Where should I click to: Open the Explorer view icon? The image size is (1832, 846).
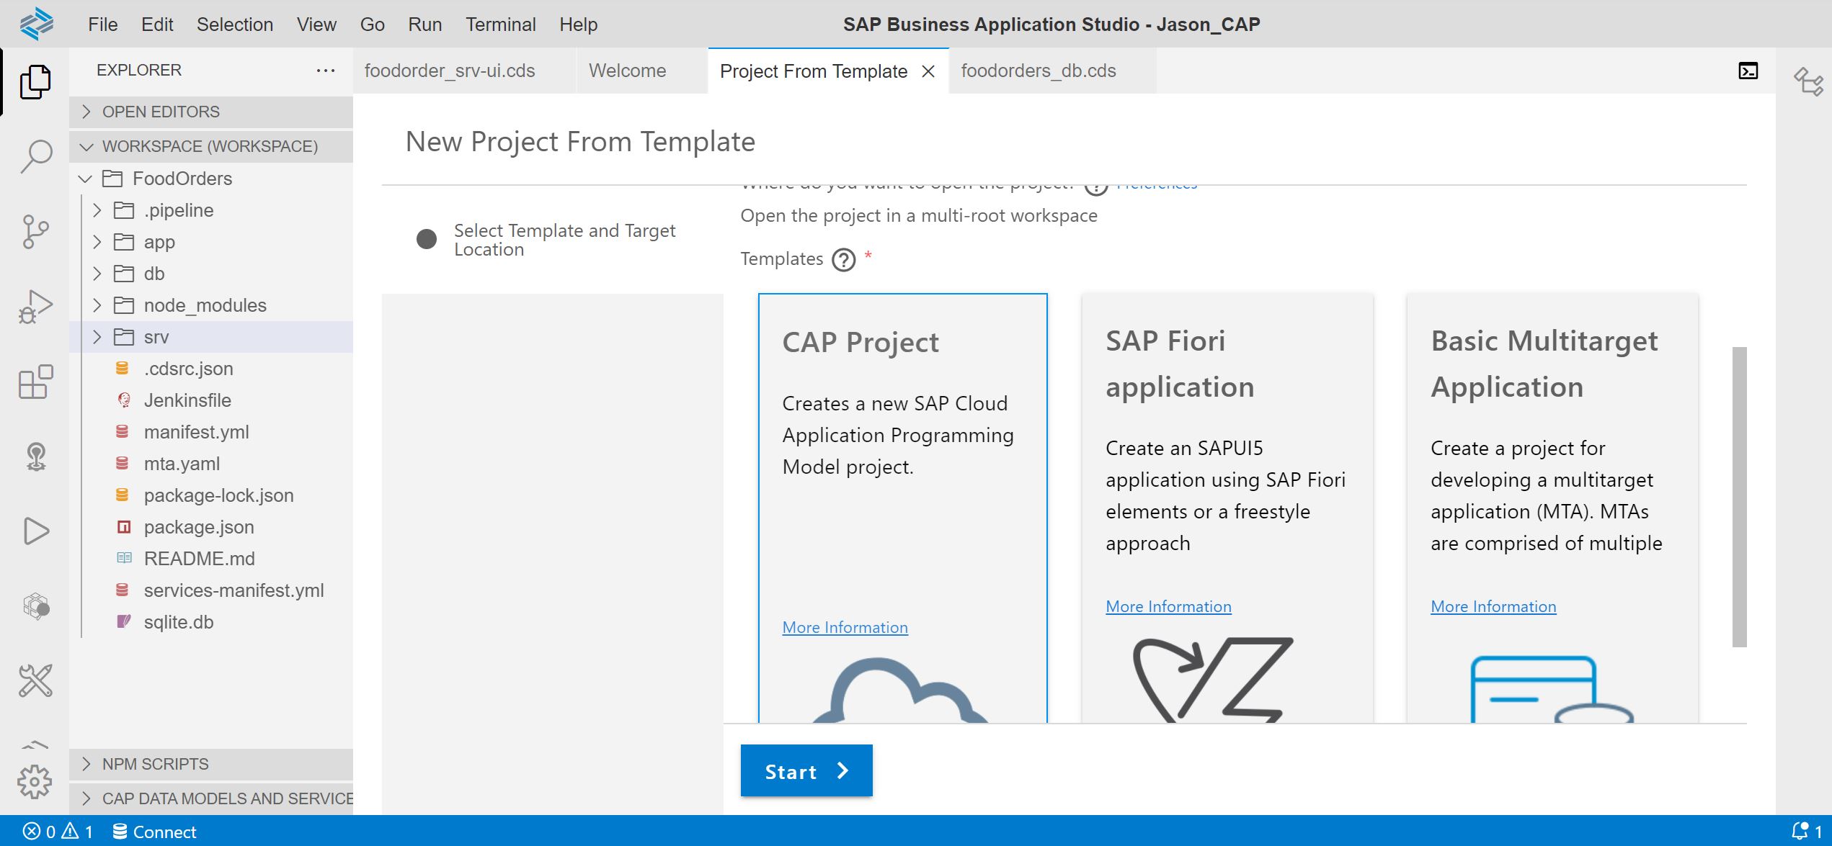[x=35, y=81]
